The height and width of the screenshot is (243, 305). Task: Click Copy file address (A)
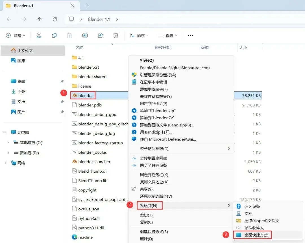pyautogui.click(x=154, y=182)
